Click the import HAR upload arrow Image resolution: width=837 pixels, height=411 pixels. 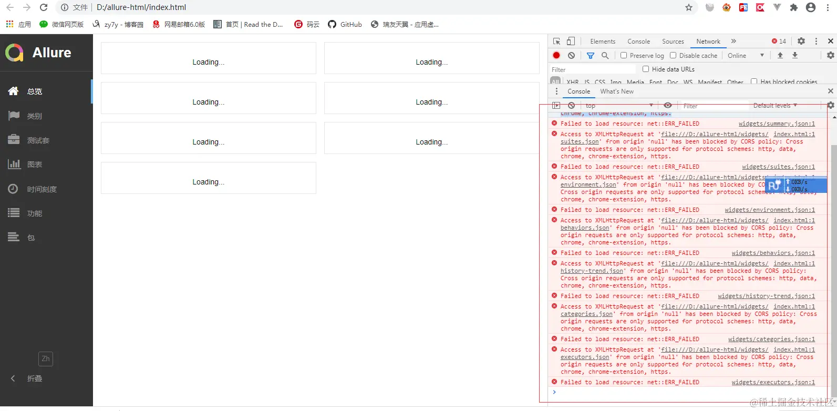780,55
